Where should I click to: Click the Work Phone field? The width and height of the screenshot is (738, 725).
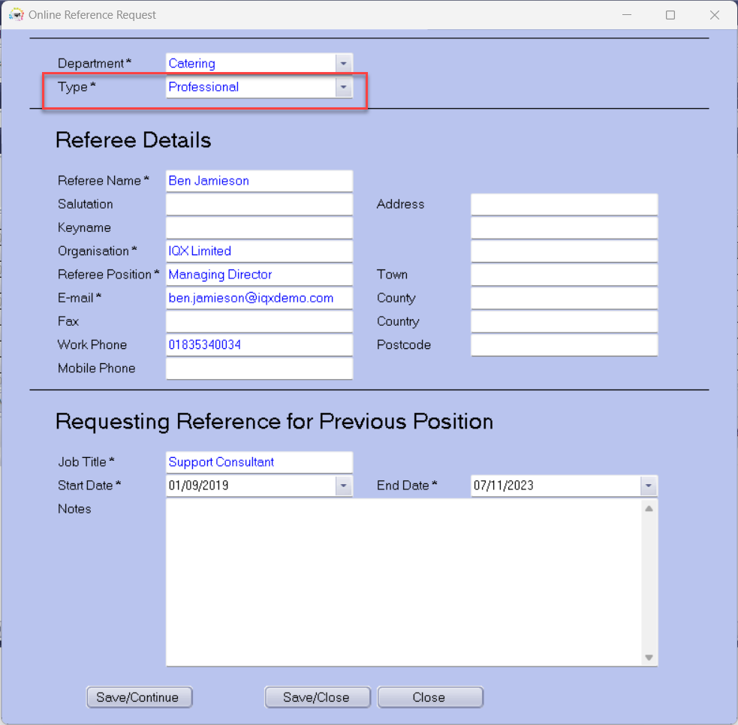pos(259,344)
